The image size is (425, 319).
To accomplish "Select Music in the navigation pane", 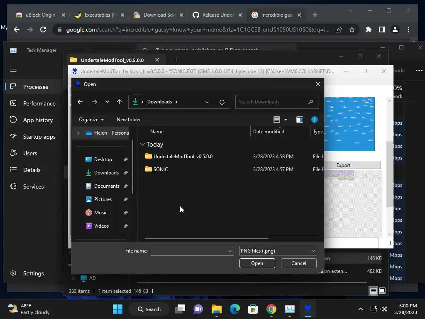I will click(100, 213).
